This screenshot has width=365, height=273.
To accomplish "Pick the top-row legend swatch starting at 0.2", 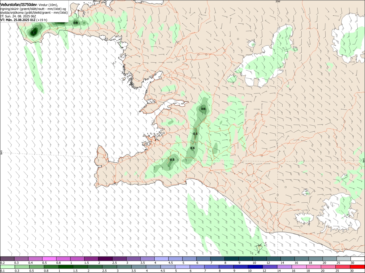I will (x=7, y=259).
